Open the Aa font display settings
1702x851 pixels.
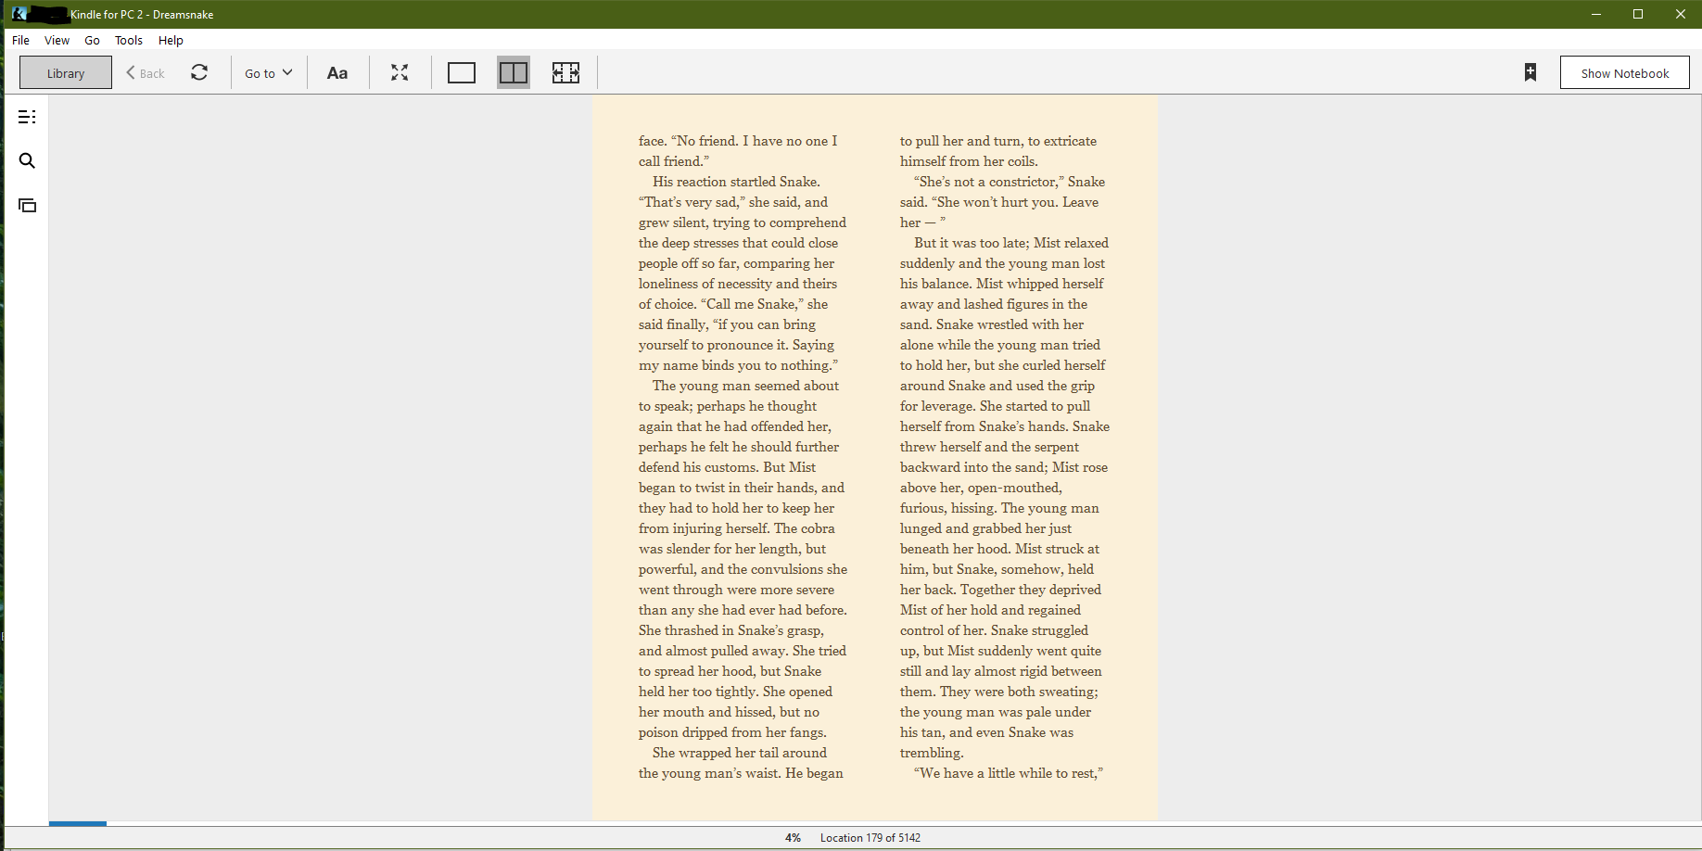pos(337,72)
